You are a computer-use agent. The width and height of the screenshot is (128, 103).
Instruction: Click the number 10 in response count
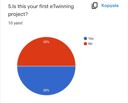click(x=10, y=23)
